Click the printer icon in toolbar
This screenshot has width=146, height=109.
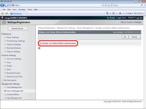pos(120,13)
